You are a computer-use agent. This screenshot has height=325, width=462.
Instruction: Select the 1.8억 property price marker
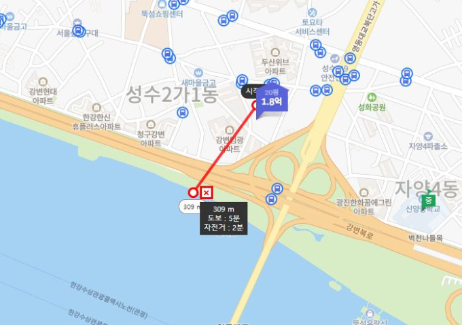(272, 100)
